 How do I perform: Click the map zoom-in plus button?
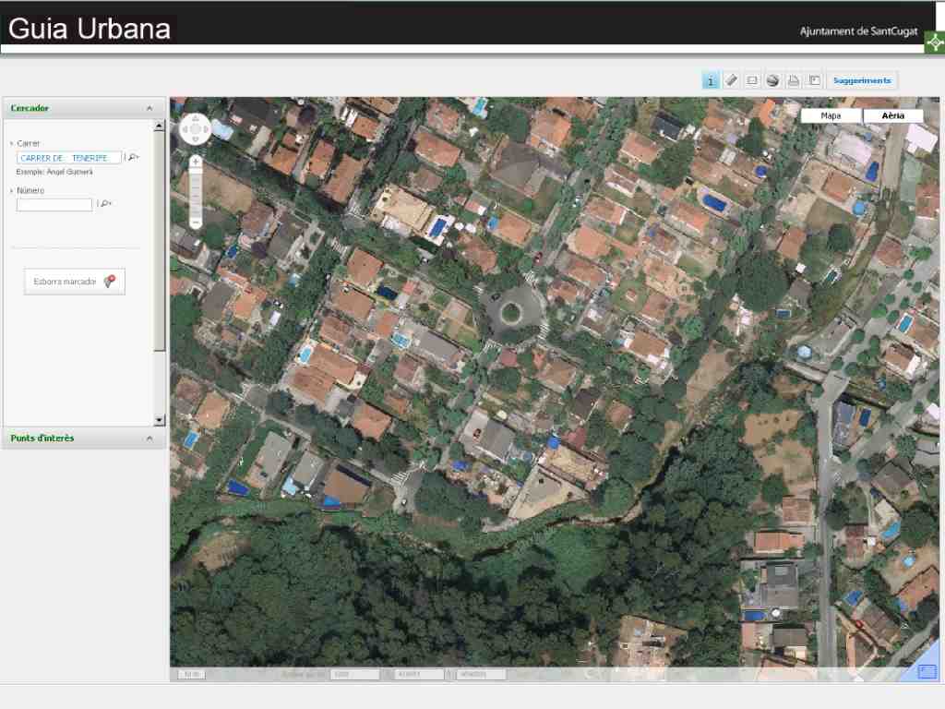[x=196, y=162]
